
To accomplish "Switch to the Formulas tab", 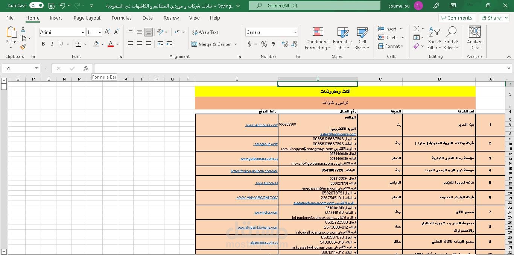I will (x=122, y=18).
